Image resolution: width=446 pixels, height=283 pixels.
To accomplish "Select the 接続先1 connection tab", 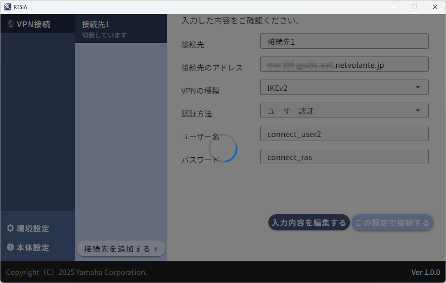I will 121,28.
